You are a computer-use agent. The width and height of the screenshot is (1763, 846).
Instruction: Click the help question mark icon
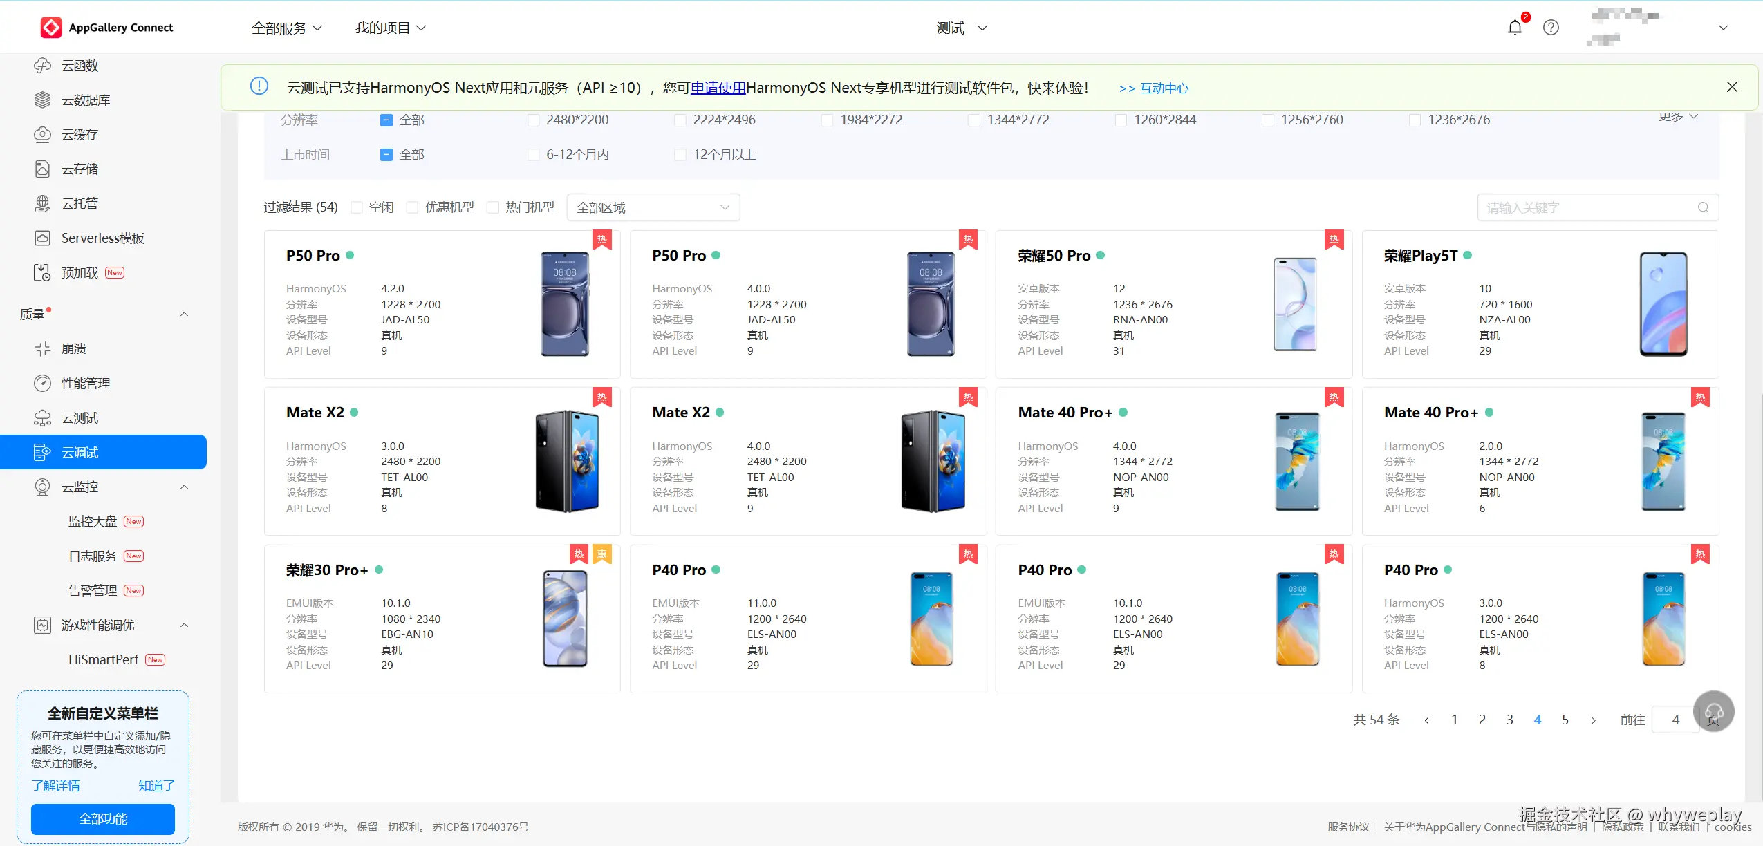pos(1551,28)
